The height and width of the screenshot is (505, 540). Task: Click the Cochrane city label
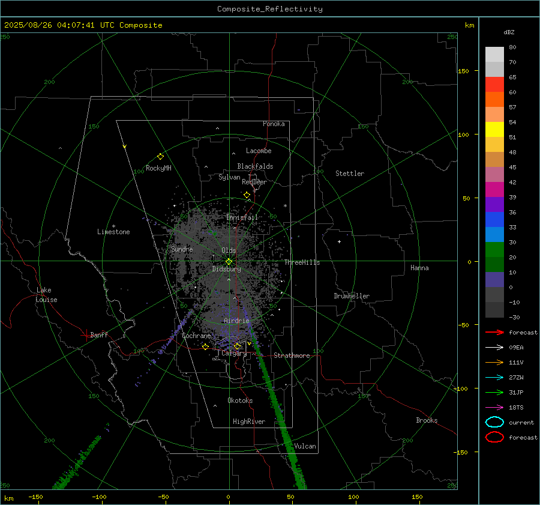pos(196,336)
